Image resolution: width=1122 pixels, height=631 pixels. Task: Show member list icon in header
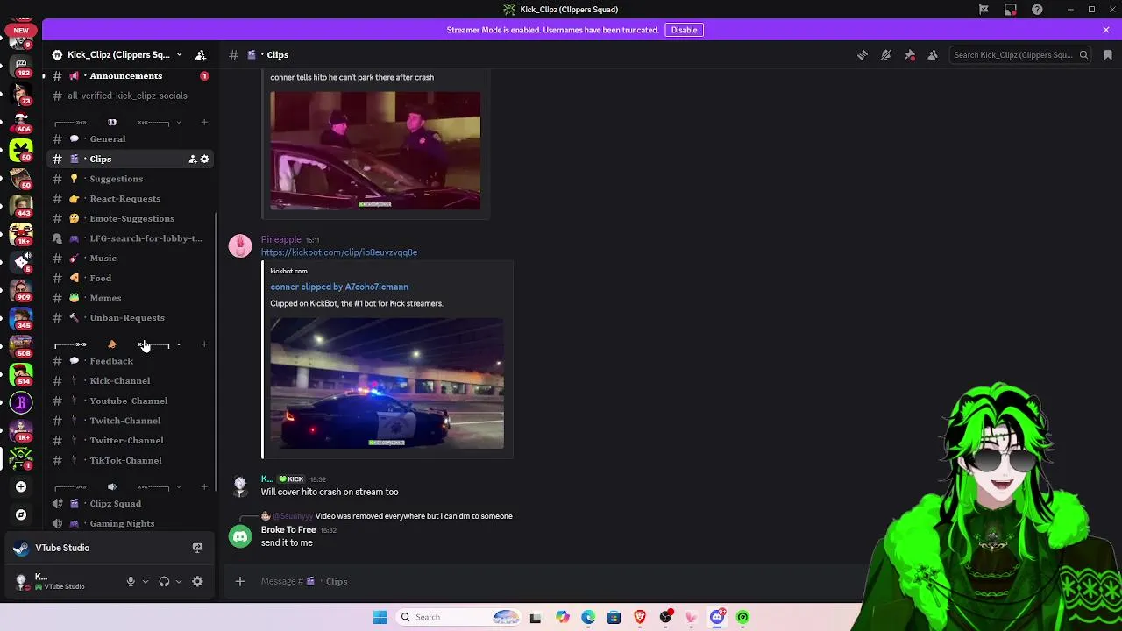click(x=933, y=55)
